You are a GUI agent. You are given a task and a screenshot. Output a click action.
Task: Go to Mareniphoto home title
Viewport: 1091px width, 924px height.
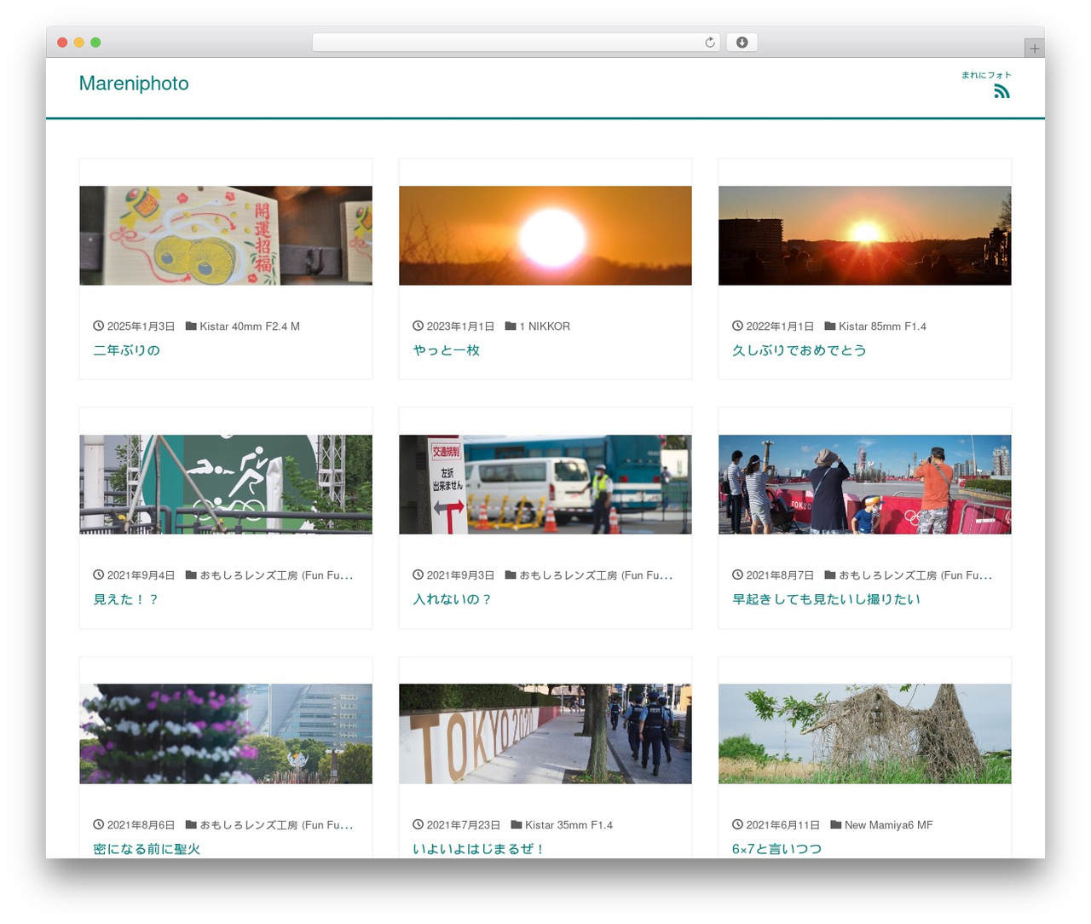coord(134,84)
